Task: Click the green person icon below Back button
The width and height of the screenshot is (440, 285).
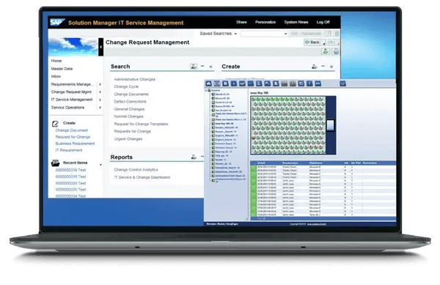Action: pyautogui.click(x=326, y=51)
